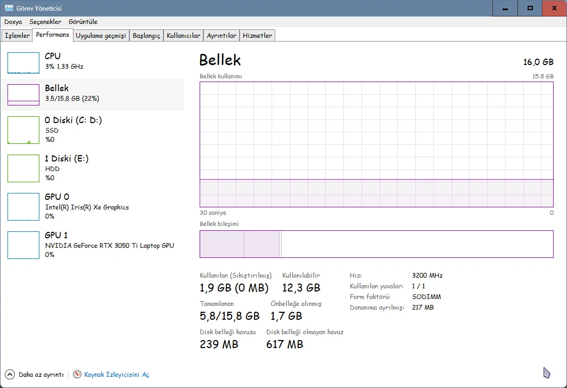The width and height of the screenshot is (567, 388).
Task: Click the Task Manager app icon in title bar
Action: coord(9,7)
